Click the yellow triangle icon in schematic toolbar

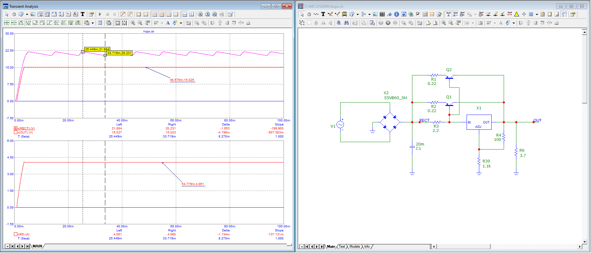click(x=516, y=14)
